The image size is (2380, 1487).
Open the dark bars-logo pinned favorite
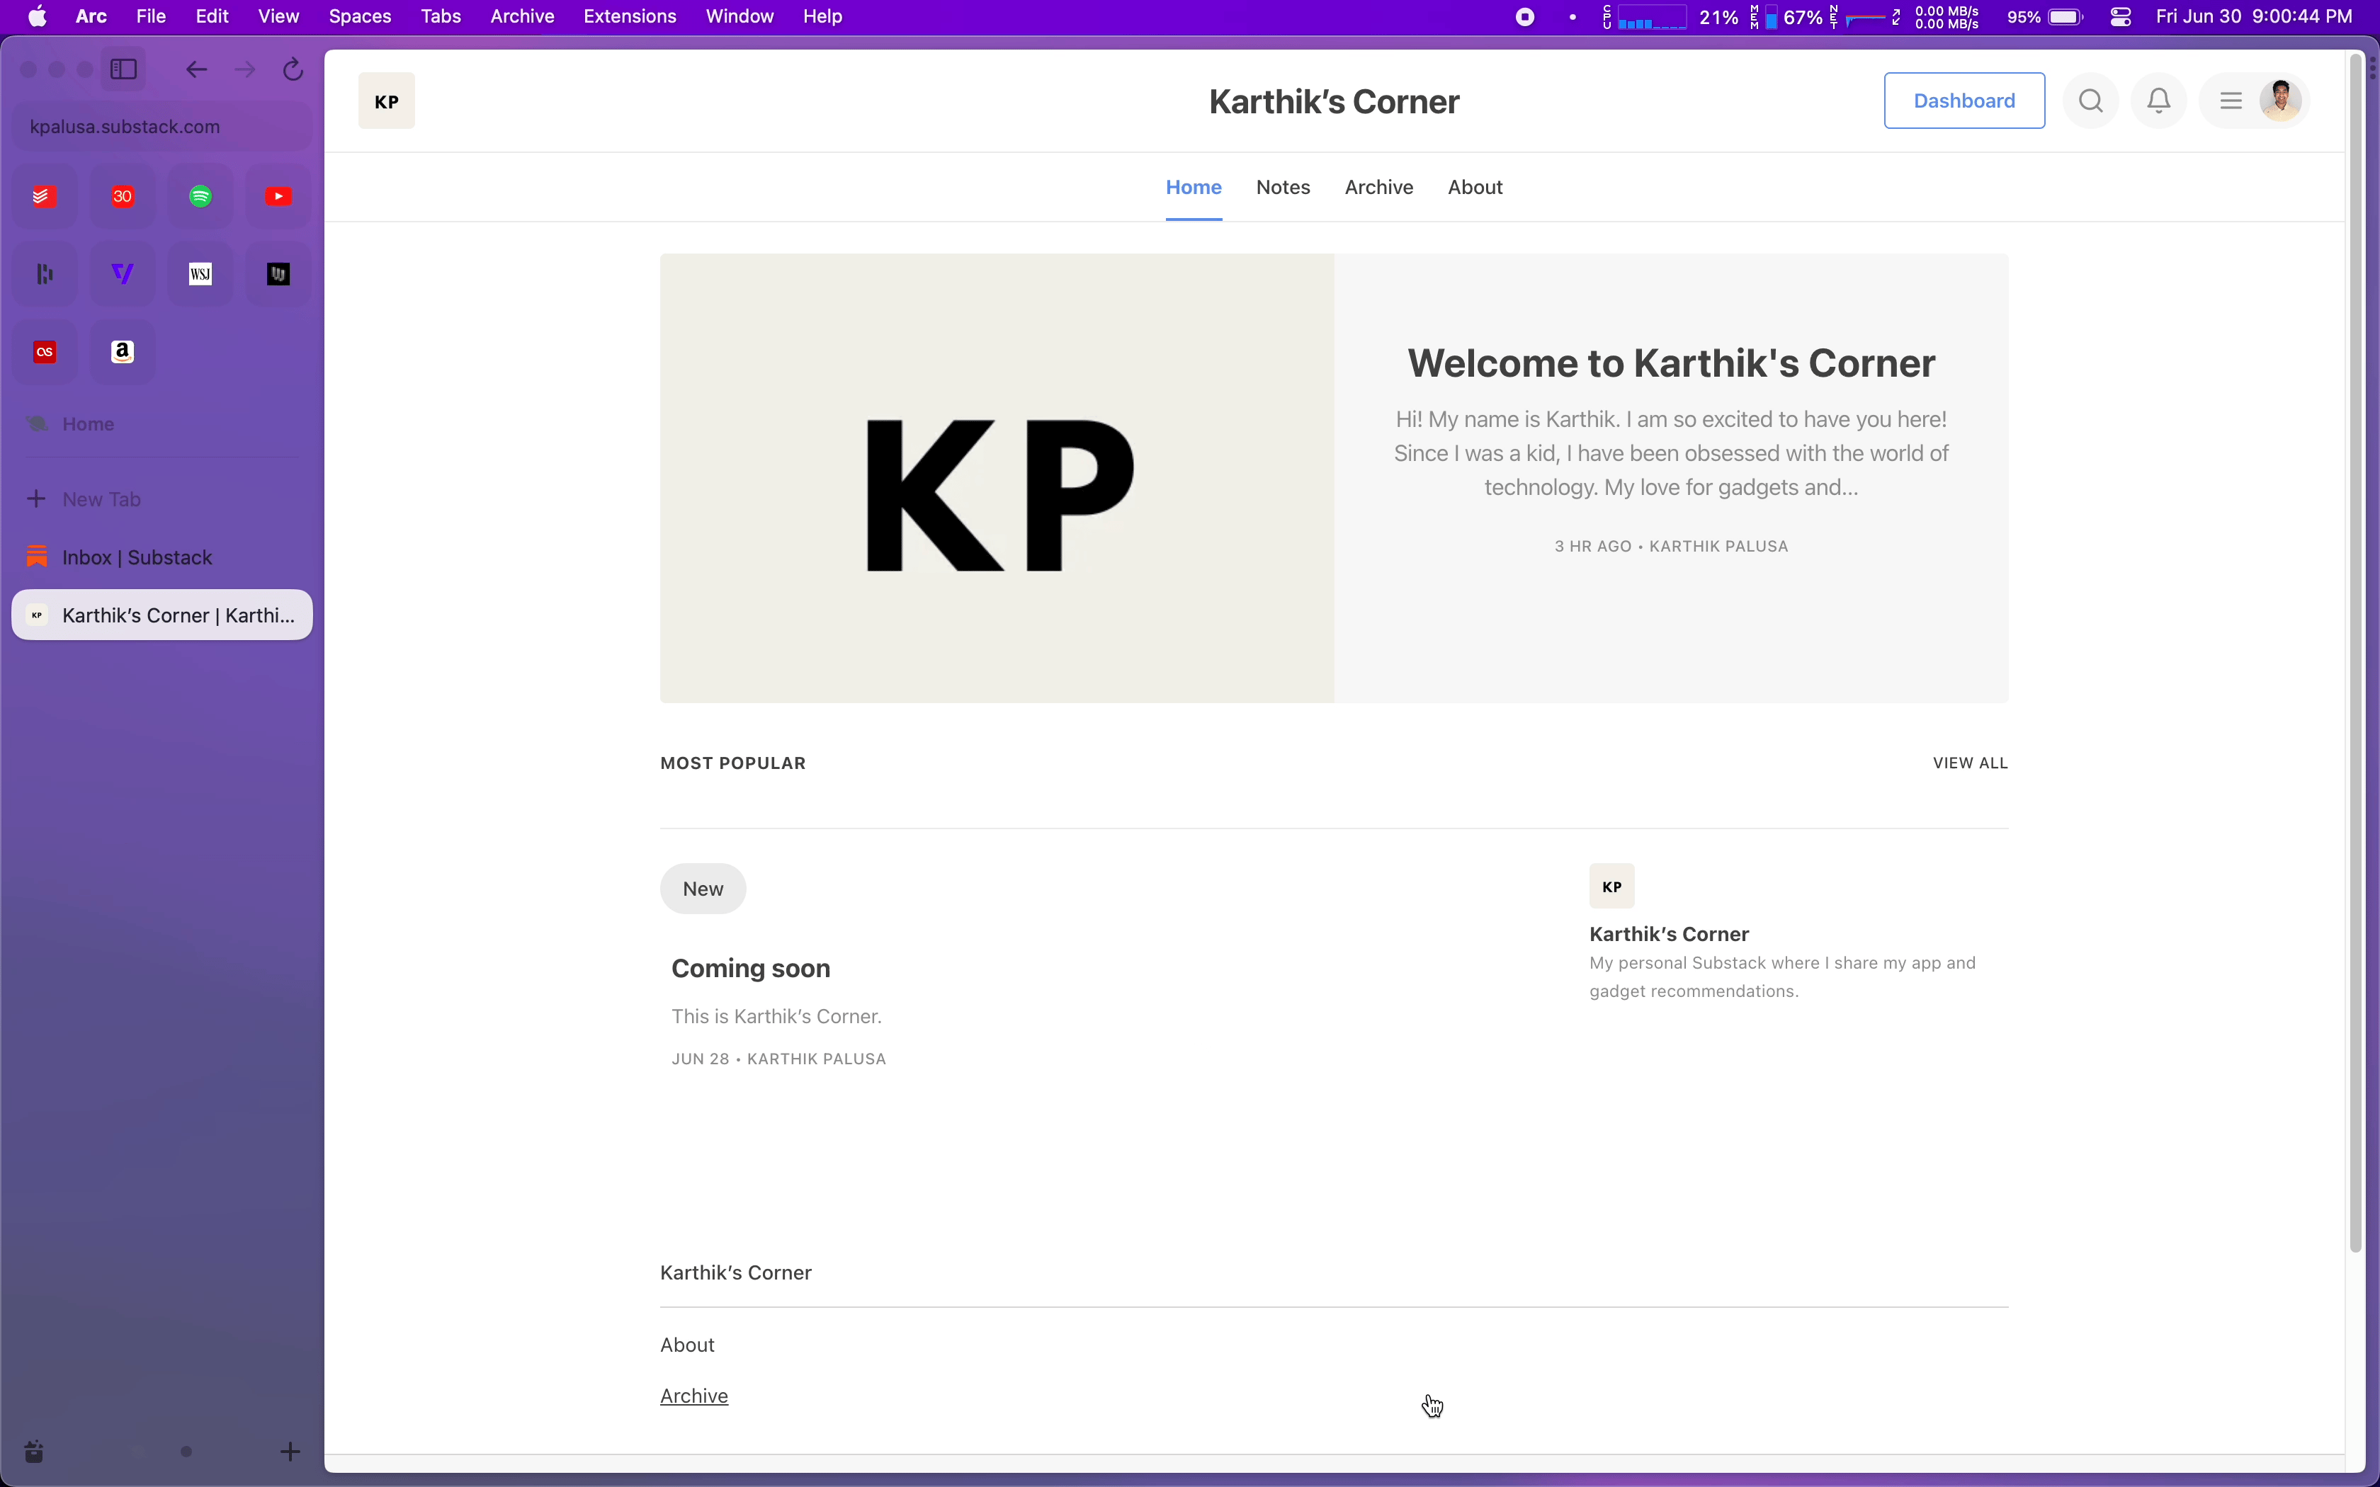click(45, 275)
